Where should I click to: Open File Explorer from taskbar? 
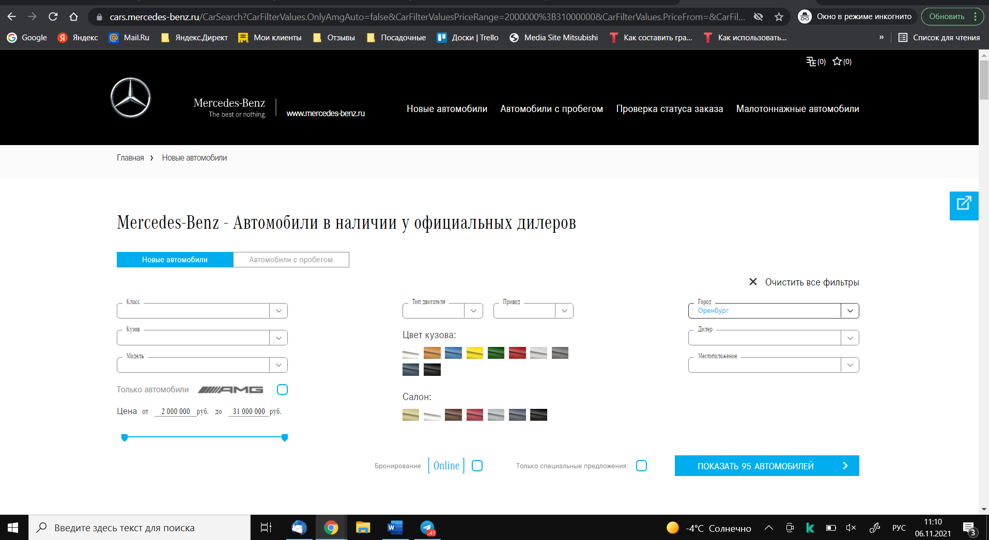pos(363,528)
